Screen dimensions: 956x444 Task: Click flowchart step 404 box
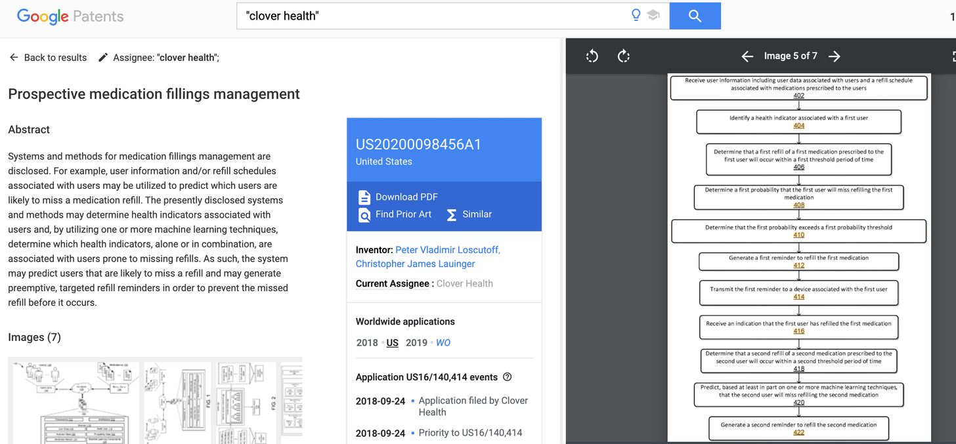tap(799, 121)
